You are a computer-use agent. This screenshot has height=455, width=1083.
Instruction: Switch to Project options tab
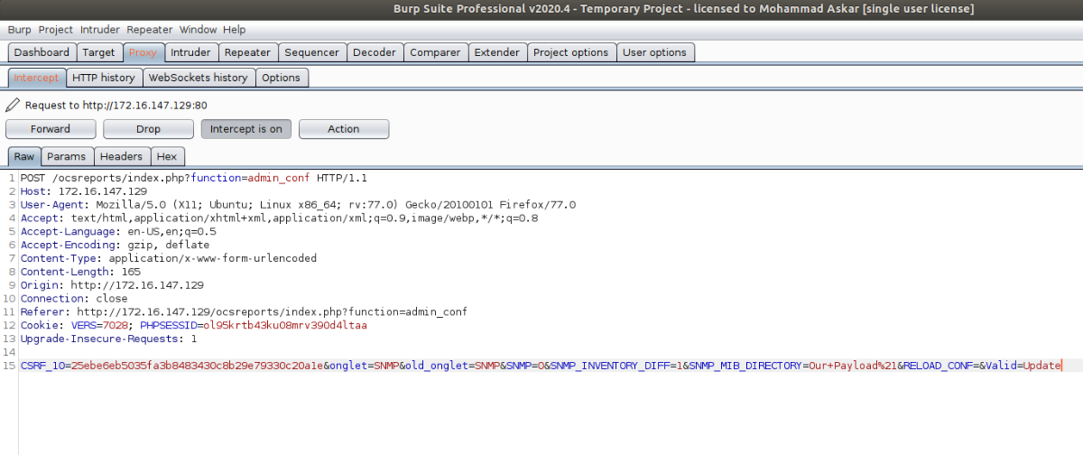571,52
